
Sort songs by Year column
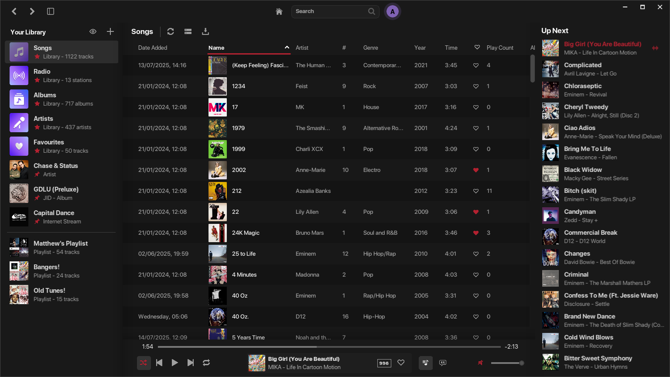pyautogui.click(x=420, y=48)
